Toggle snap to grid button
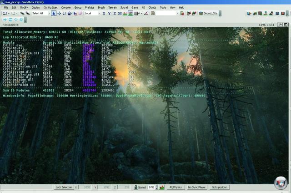 point(136,13)
